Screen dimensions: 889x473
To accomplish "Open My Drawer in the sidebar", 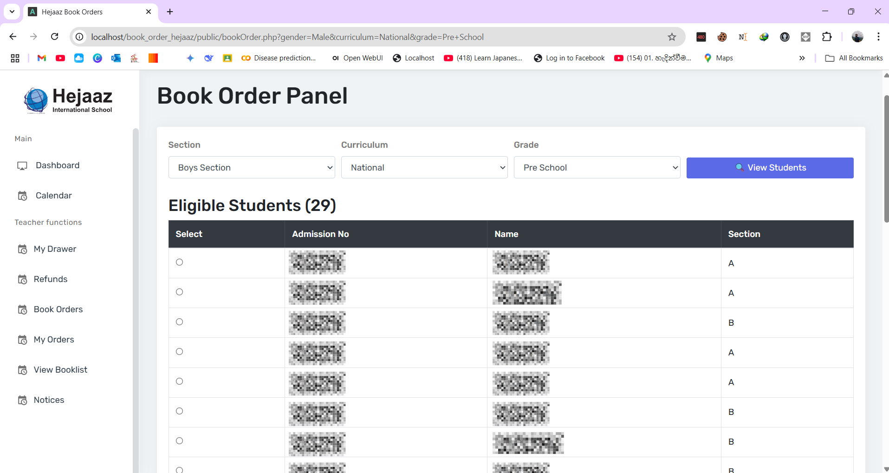I will (55, 249).
